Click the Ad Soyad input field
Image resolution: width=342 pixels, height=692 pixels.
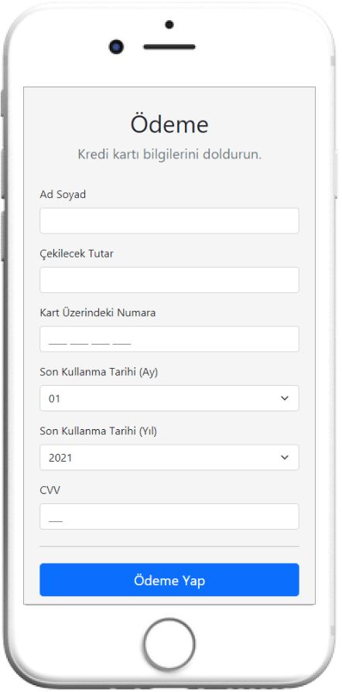click(169, 220)
